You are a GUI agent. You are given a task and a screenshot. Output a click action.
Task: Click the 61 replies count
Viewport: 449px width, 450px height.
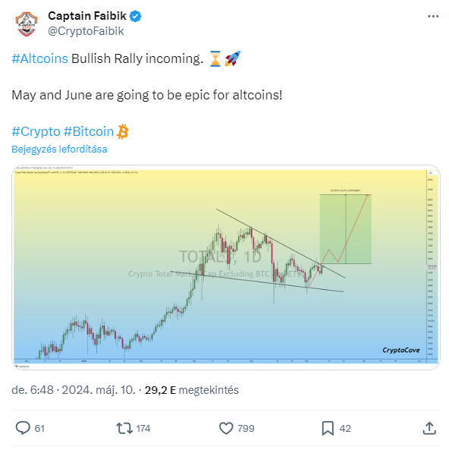(39, 428)
